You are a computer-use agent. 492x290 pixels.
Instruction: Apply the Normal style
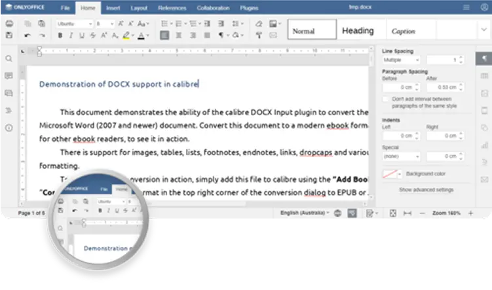pos(312,29)
